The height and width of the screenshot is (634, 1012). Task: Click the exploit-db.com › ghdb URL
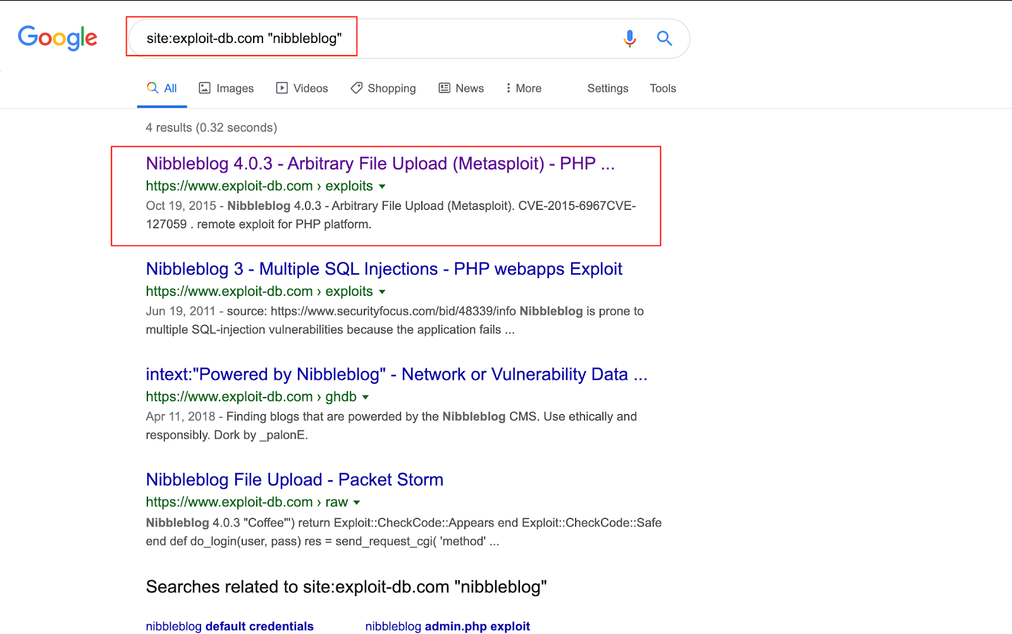pos(251,397)
